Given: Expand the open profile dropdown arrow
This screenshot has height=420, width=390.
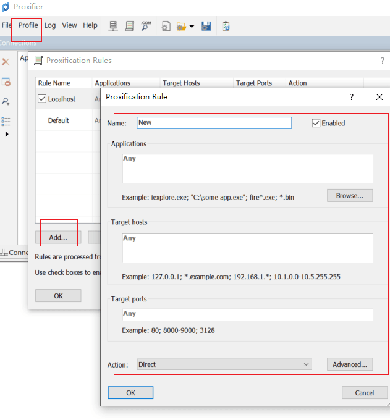Looking at the screenshot, I should (192, 26).
